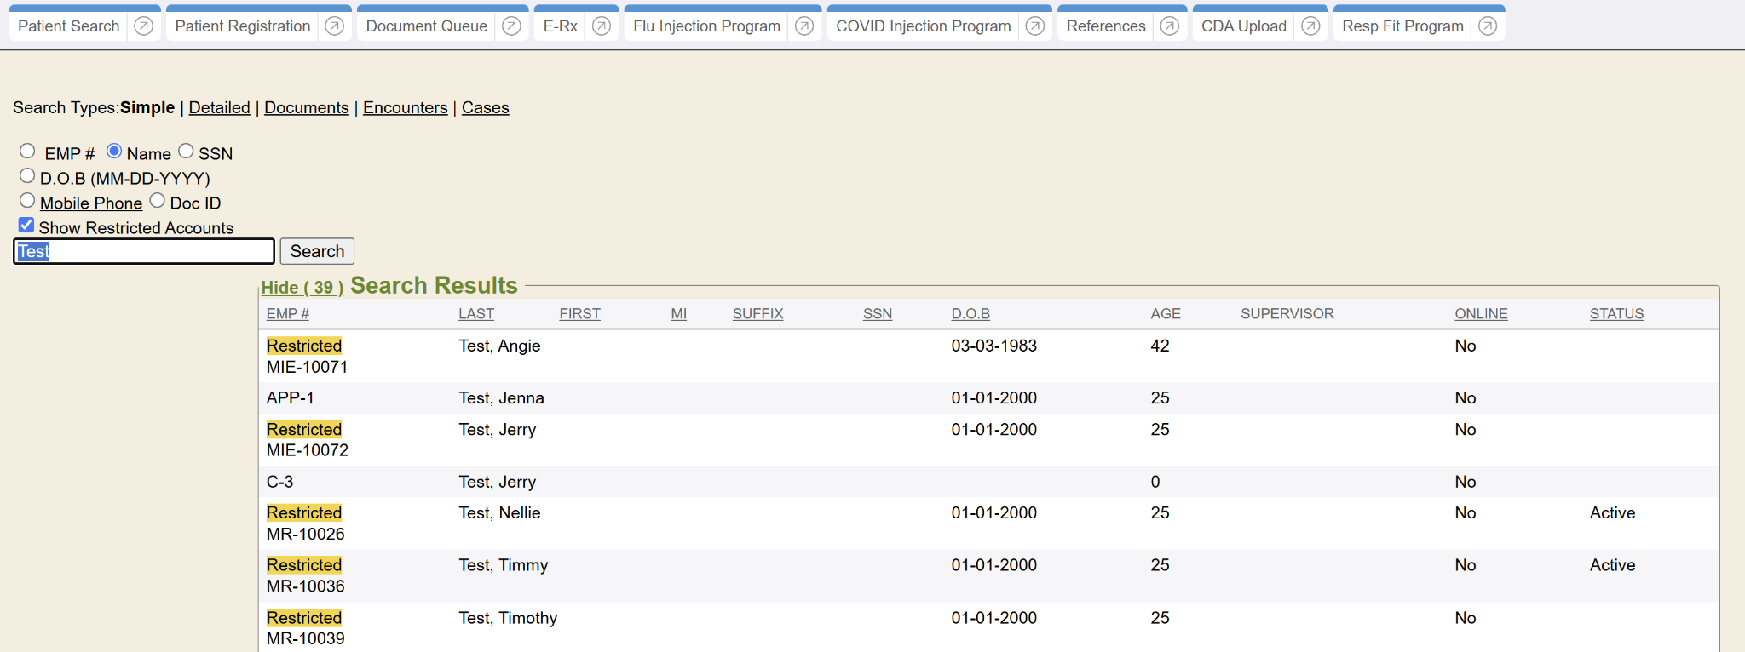Screen dimensions: 1745x652
Task: Click the pop-out icon beside References
Action: point(1170,26)
